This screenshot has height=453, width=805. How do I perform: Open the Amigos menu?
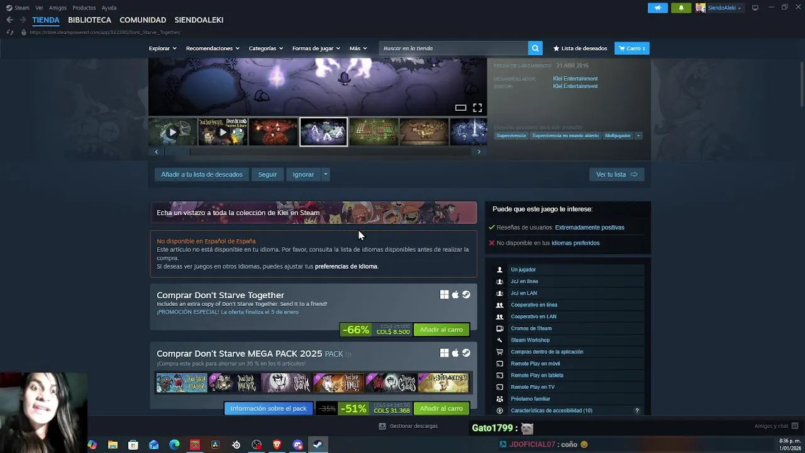(58, 8)
